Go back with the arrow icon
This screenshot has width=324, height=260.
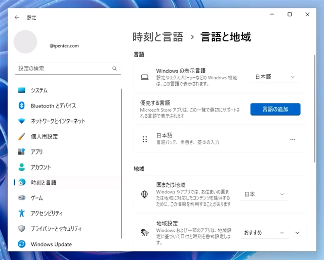pyautogui.click(x=17, y=18)
